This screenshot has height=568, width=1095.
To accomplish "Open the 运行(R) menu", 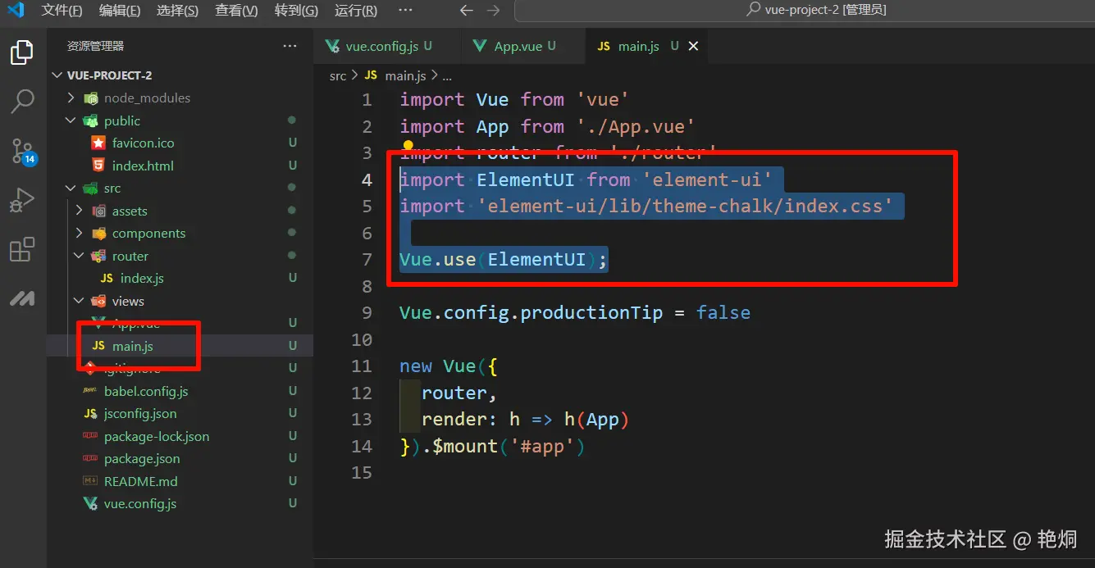I will tap(356, 11).
